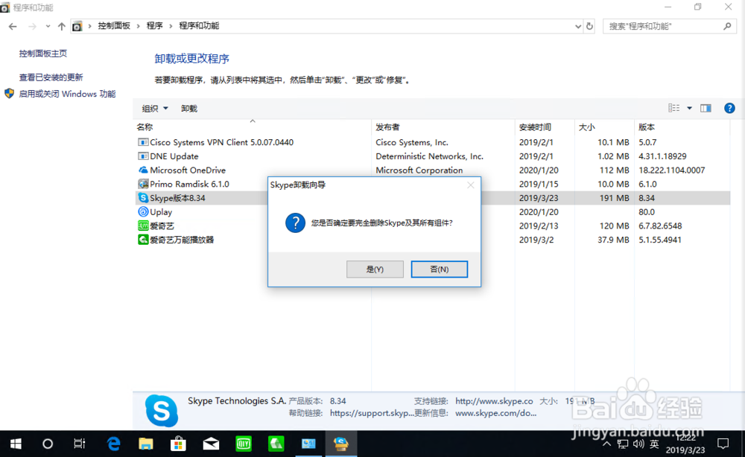Open 查看已安装的更新 link

(x=51, y=77)
